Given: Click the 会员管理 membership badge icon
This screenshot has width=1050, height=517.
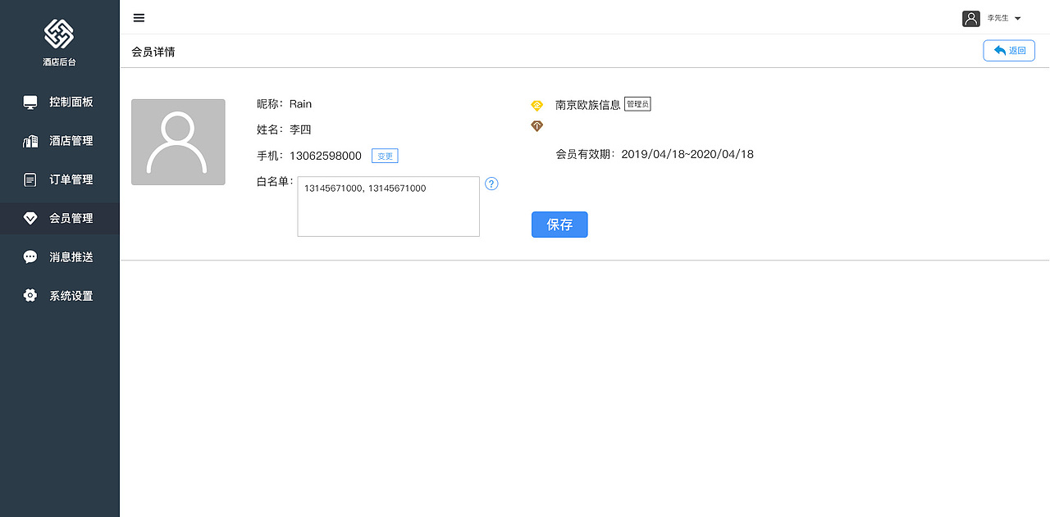Looking at the screenshot, I should [x=30, y=218].
